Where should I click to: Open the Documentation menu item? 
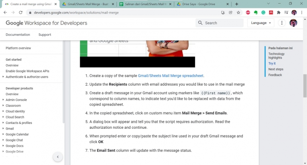(x=18, y=35)
